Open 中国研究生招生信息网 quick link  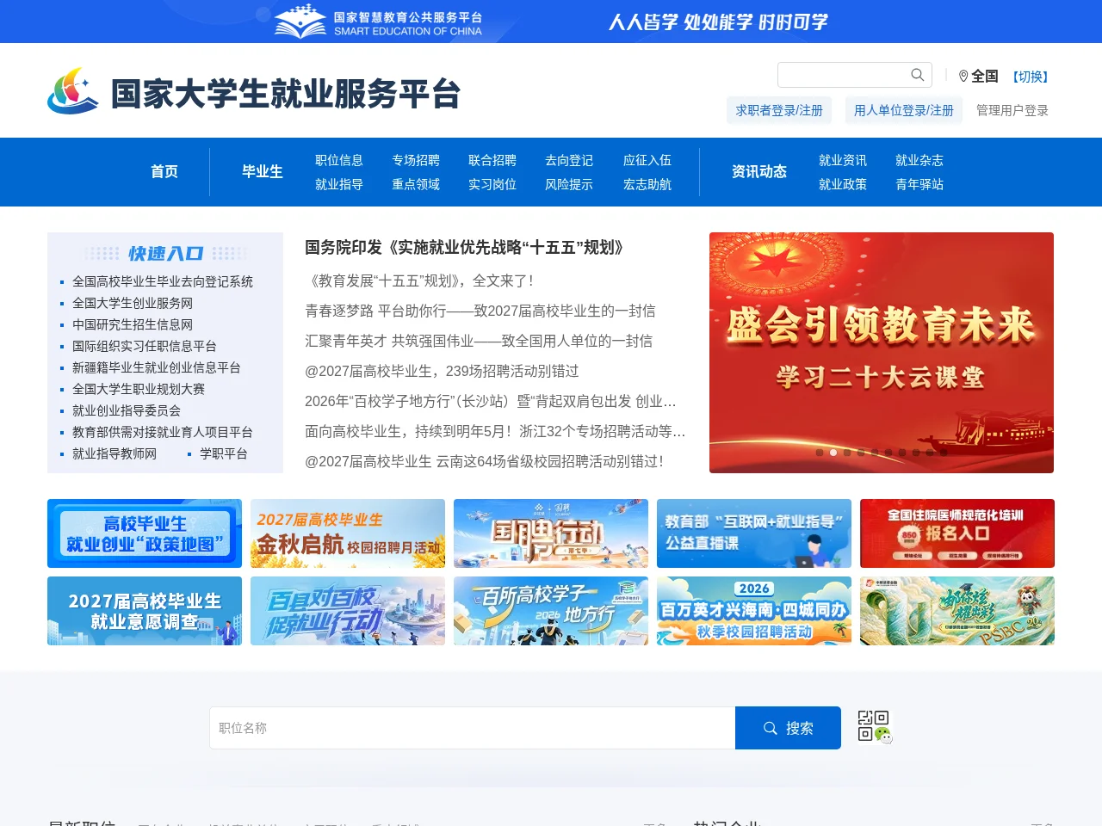[x=133, y=324]
